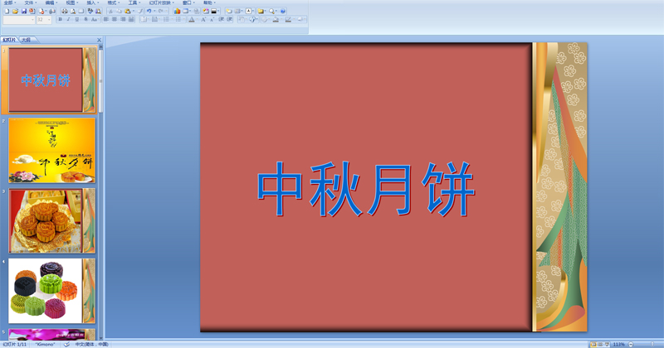664x348 pixels.
Task: Select slide 3 thumbnail with golden mooncakes
Action: pos(52,220)
